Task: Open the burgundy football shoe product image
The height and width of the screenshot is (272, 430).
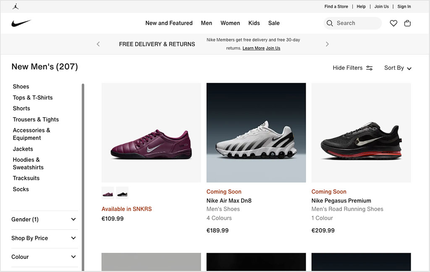Action: 151,132
